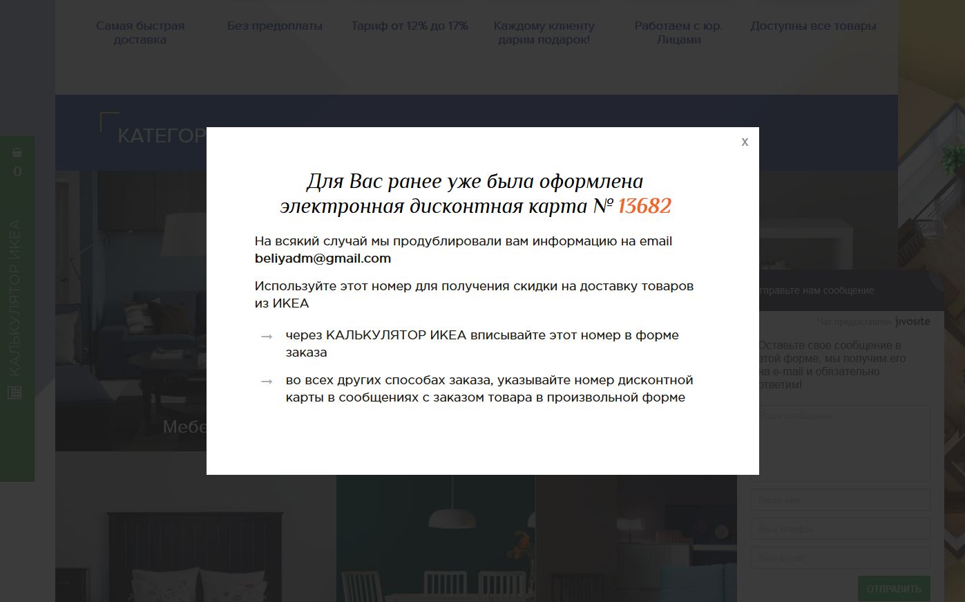The image size is (965, 602).
Task: Click 'Самая быстрая доставка' feature text
Action: (140, 32)
